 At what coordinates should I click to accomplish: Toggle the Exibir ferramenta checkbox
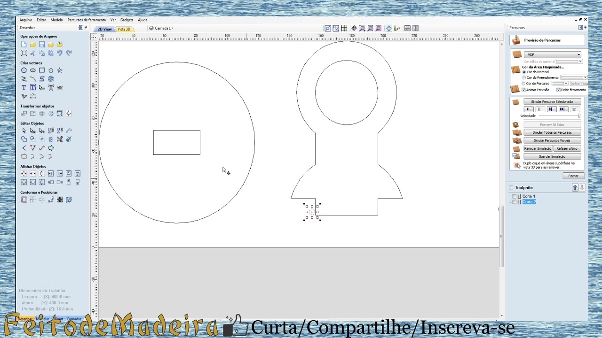click(559, 90)
